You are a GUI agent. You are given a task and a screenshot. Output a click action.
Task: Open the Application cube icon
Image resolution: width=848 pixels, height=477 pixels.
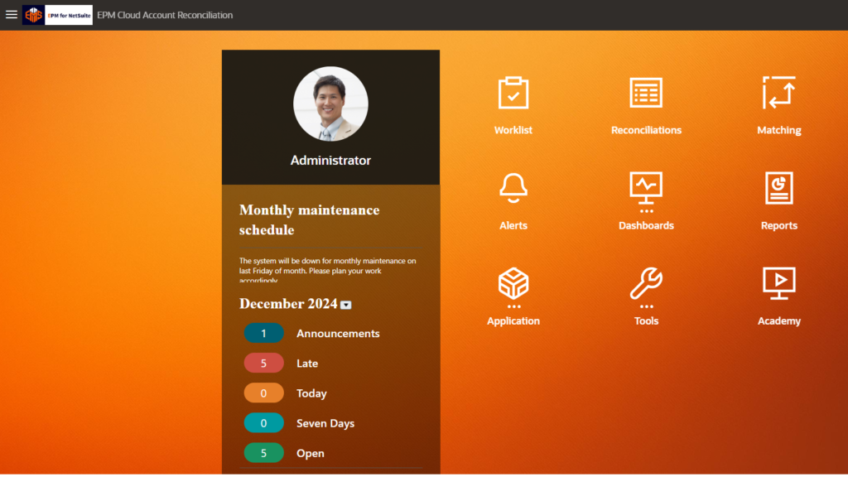[x=513, y=284]
